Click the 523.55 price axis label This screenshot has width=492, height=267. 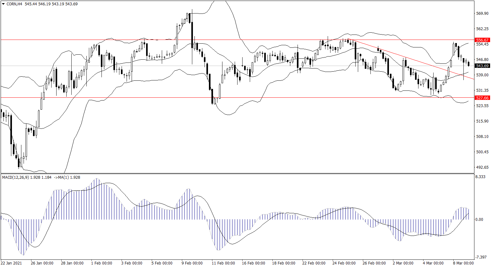point(482,106)
